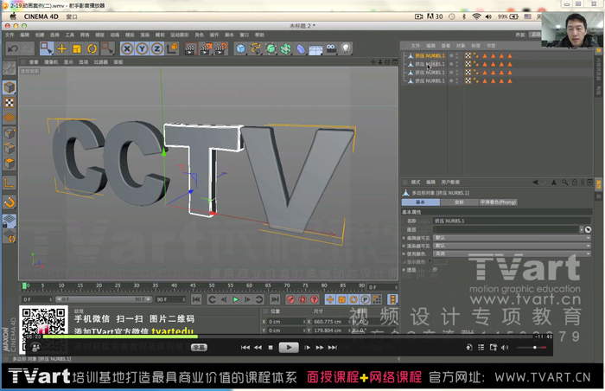Toggle the attribute manager lock icon
This screenshot has width=605, height=391.
tap(574, 182)
